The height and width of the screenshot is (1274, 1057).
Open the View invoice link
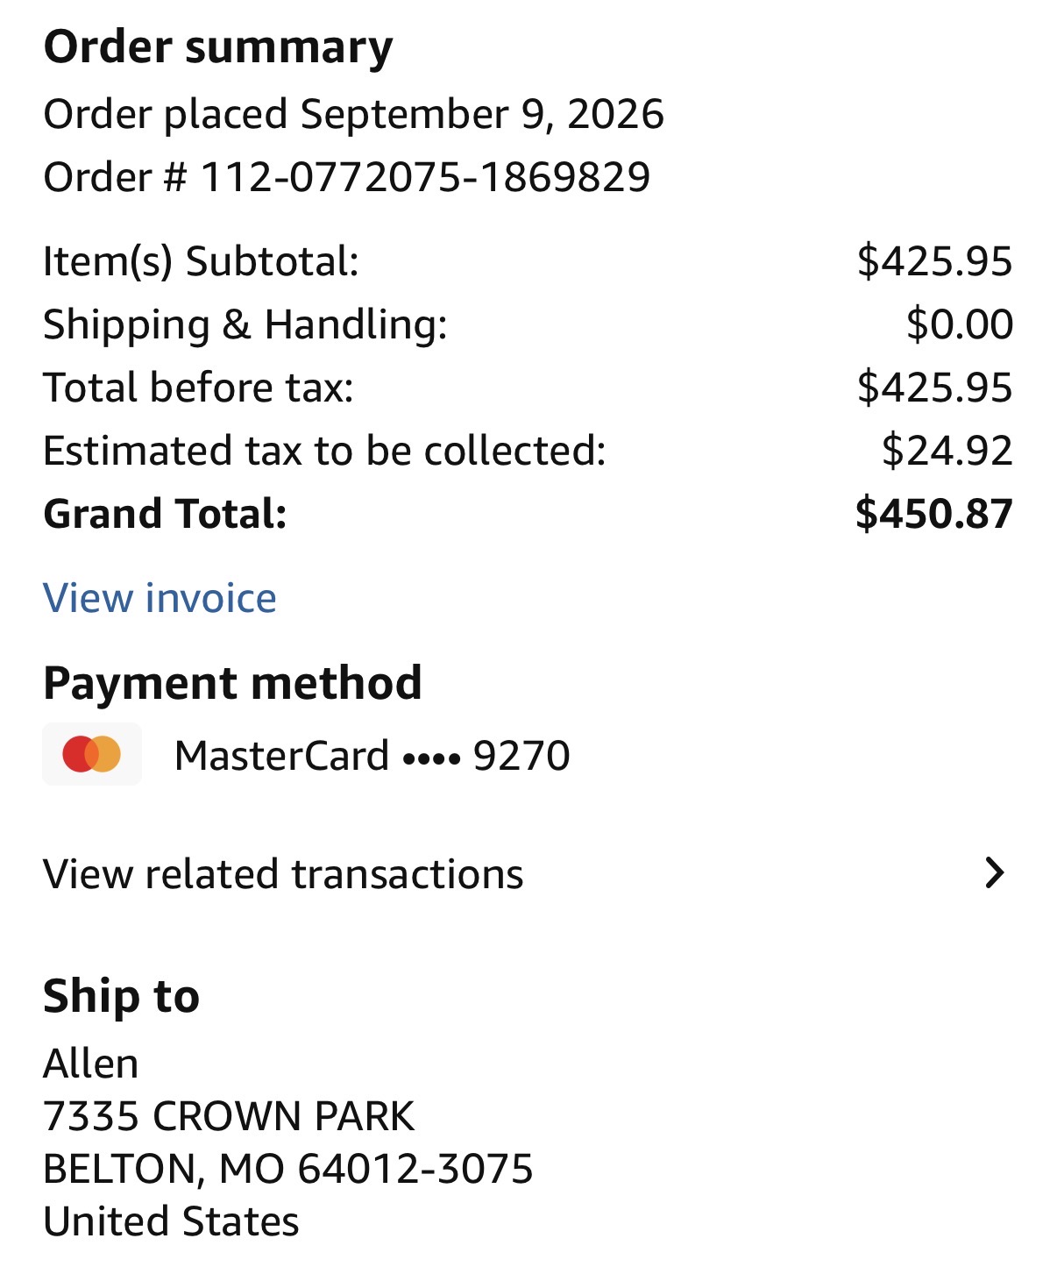tap(160, 598)
